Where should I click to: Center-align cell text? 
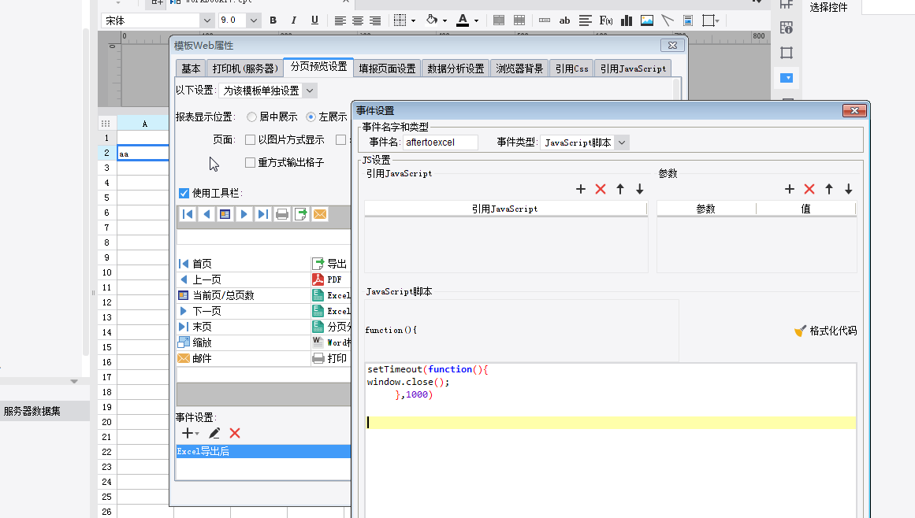pos(357,20)
